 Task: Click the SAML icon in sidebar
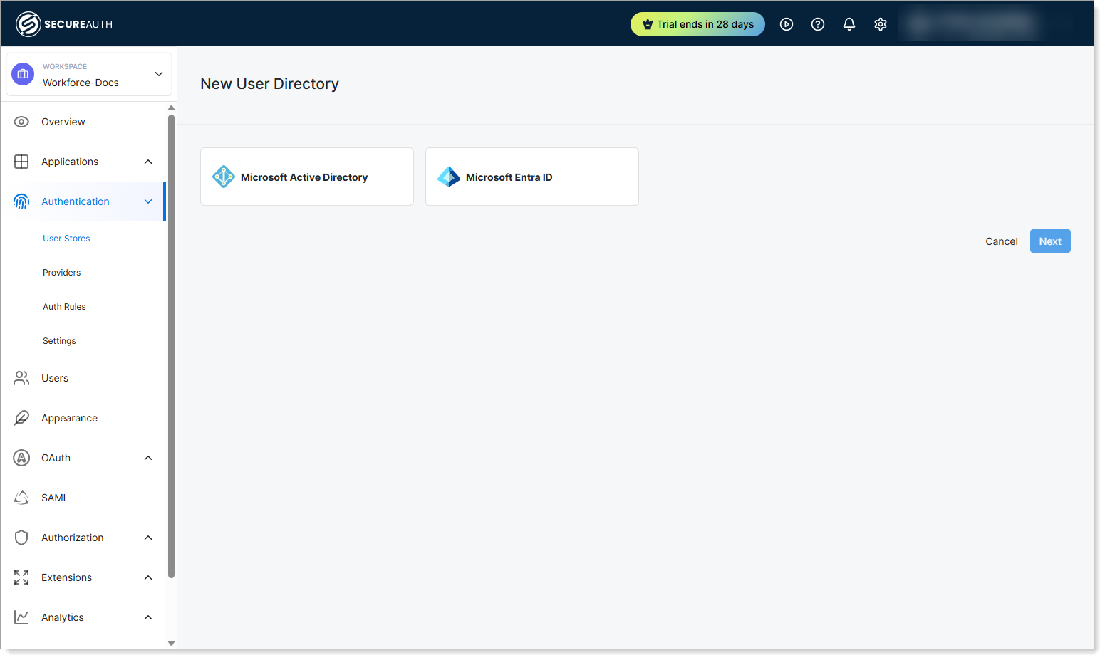[21, 498]
